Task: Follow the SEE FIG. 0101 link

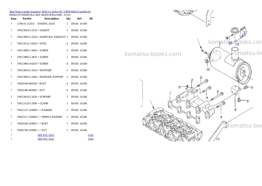Action: [46, 135]
